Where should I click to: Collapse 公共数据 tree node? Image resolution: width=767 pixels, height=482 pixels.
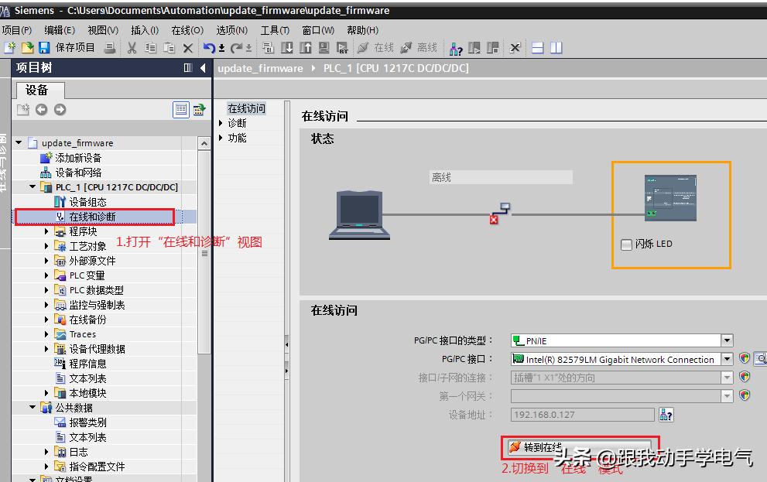(33, 407)
